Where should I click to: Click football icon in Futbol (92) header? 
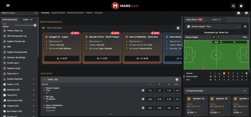[x=177, y=79]
